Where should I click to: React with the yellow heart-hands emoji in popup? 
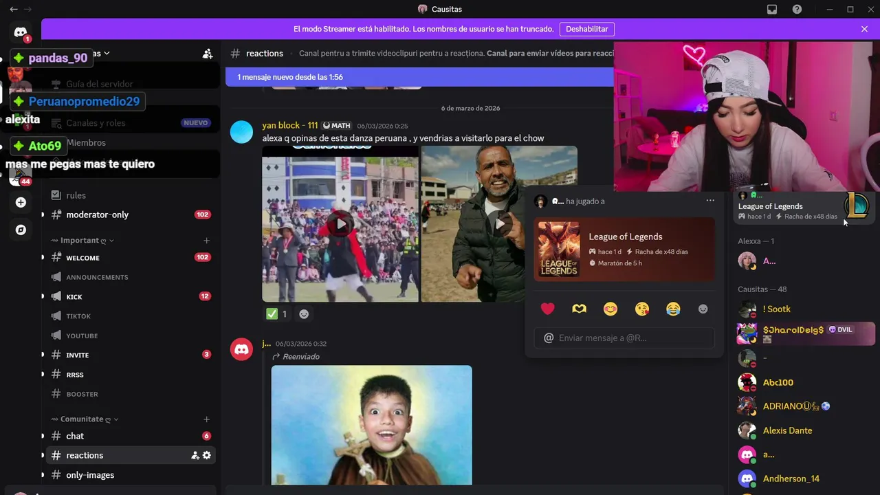pyautogui.click(x=579, y=309)
